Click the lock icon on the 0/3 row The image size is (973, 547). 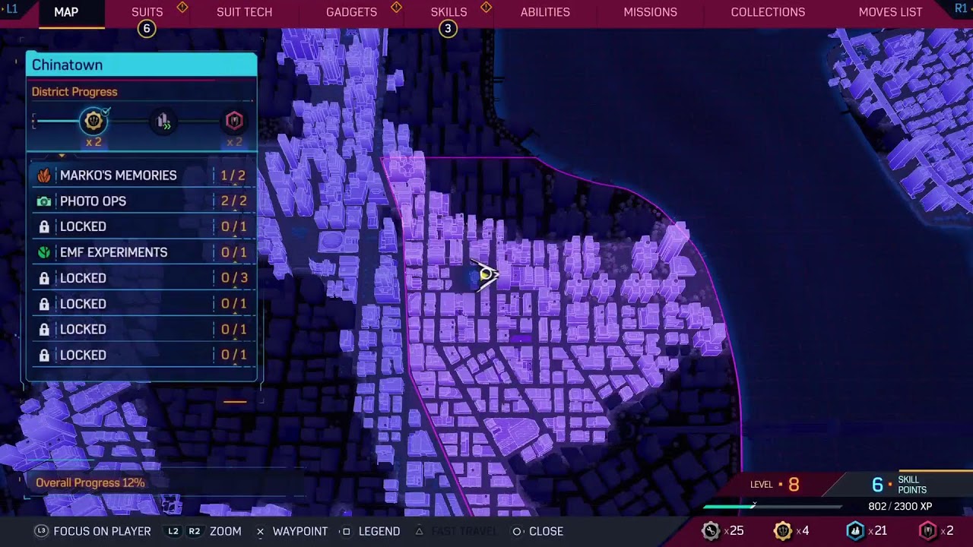44,278
